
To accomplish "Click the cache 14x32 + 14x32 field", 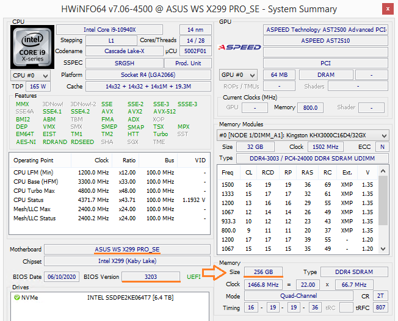I will point(148,87).
